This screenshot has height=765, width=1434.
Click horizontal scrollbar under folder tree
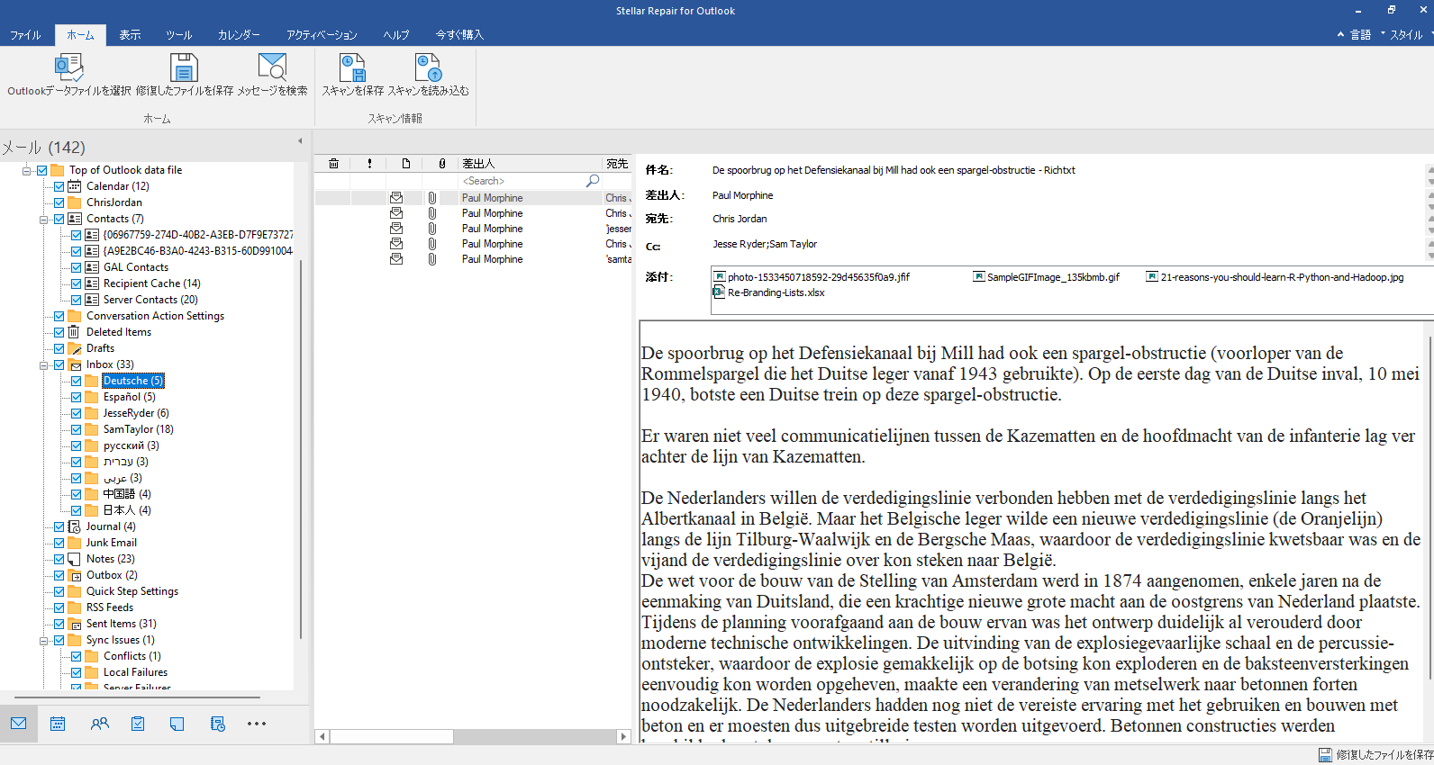point(137,697)
